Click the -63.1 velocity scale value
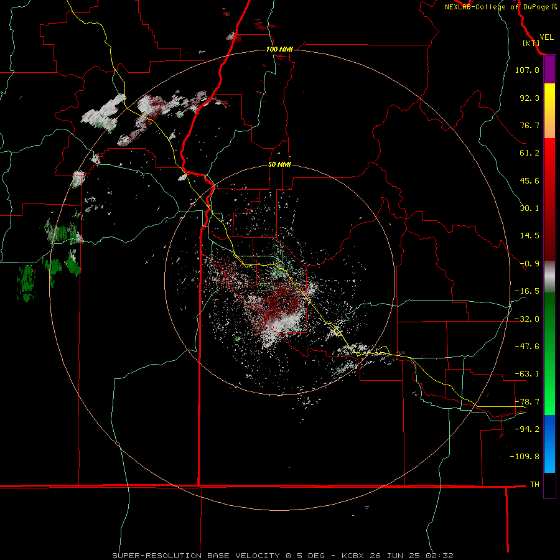560x560 pixels. coord(527,374)
